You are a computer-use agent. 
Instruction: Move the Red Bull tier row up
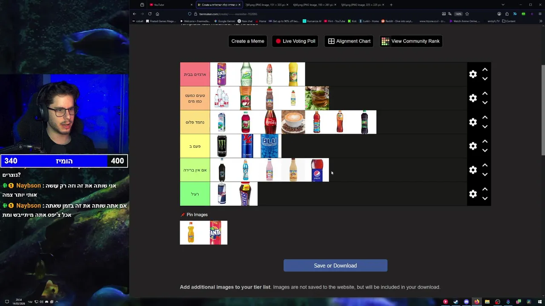(485, 189)
